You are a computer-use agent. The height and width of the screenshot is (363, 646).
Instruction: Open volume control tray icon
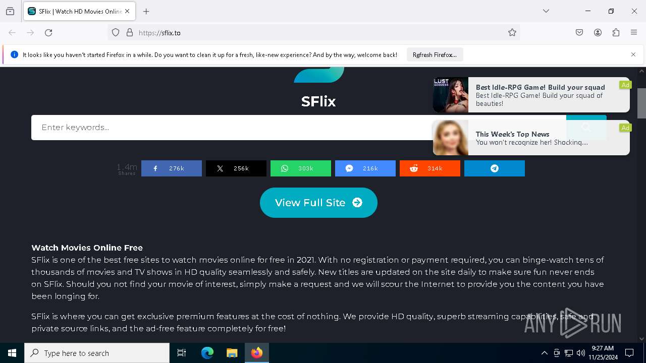coord(581,353)
